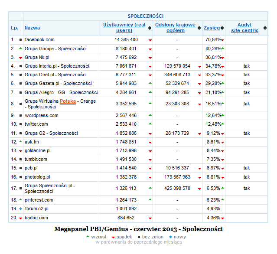Click sort arrow next to Użytkownicy header
Image resolution: width=277 pixels, height=254 pixels.
point(150,29)
